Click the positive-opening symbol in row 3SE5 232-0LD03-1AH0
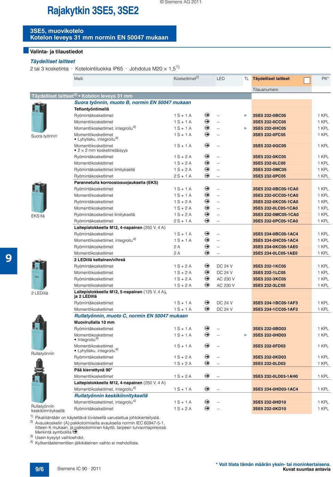This screenshot has height=477, width=333. pos(207,376)
